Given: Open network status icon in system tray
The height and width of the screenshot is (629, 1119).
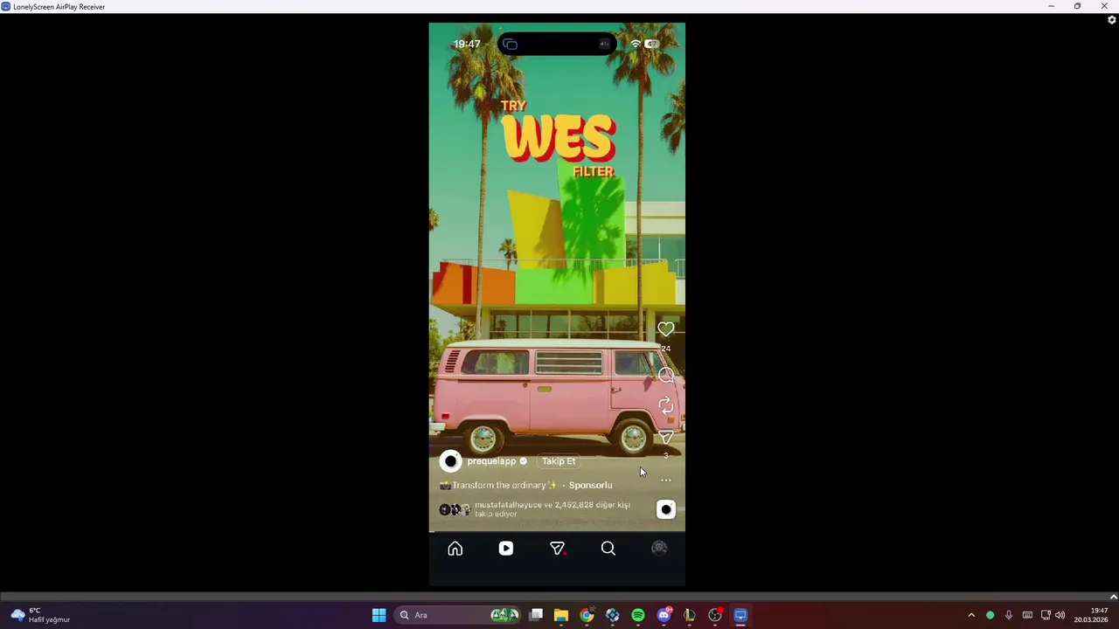Looking at the screenshot, I should (1046, 615).
